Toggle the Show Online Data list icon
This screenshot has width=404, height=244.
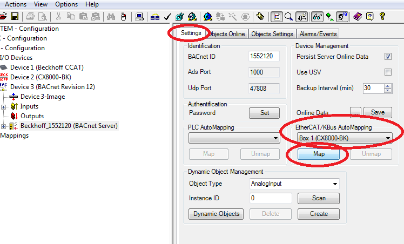[x=277, y=17]
